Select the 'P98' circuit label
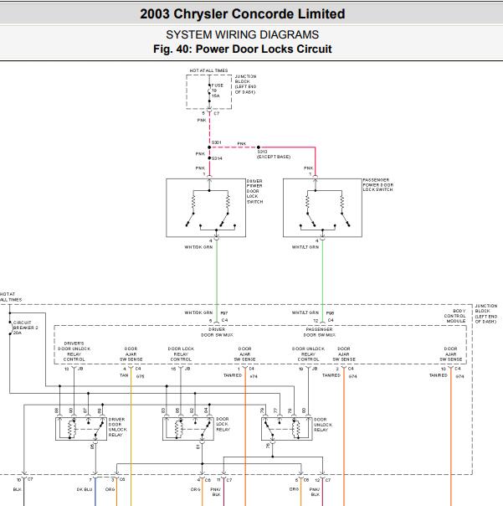This screenshot has height=506, width=503. pyautogui.click(x=330, y=313)
